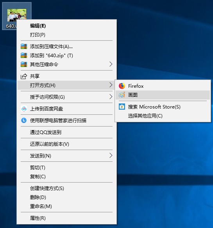Click the Paint palette icon next to 画图

122,95
